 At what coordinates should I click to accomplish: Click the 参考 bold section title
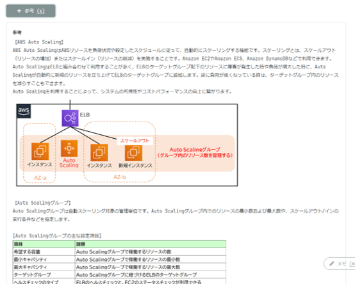click(x=17, y=33)
